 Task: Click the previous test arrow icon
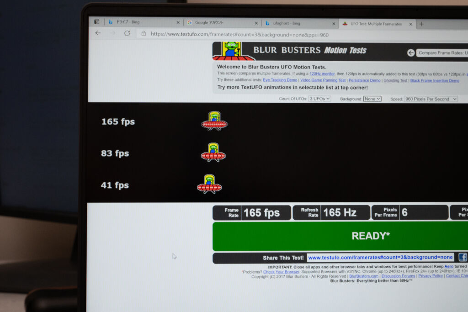click(x=411, y=53)
